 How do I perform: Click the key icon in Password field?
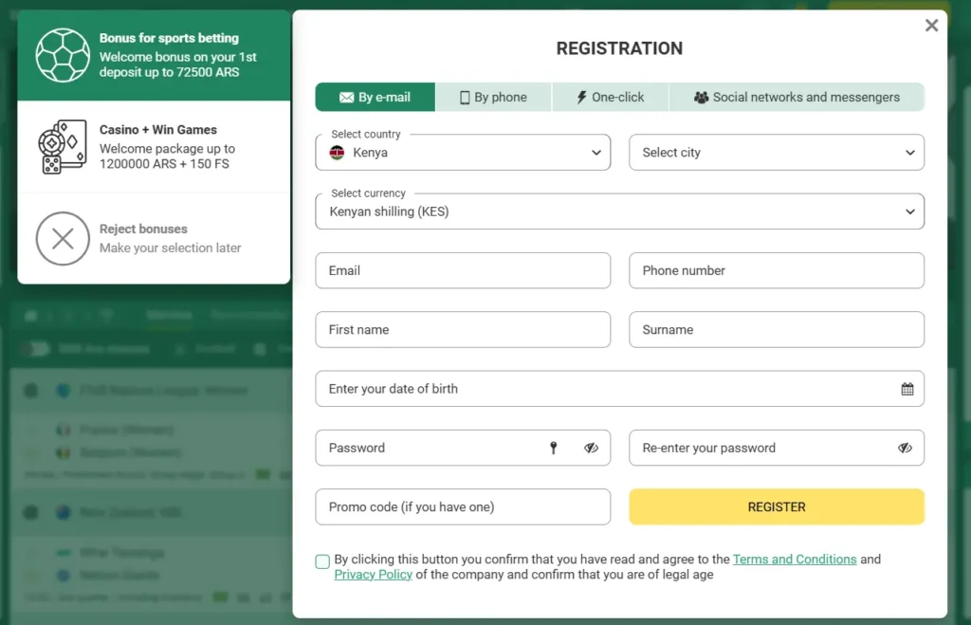[x=554, y=448]
